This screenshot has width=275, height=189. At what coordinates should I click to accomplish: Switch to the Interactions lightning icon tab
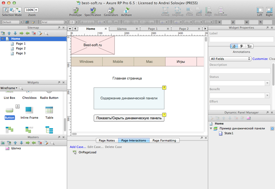[241, 46]
